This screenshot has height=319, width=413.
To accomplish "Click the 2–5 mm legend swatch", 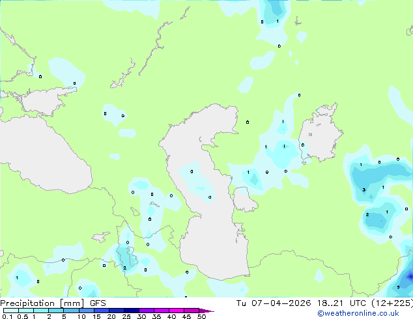I will [56, 311].
